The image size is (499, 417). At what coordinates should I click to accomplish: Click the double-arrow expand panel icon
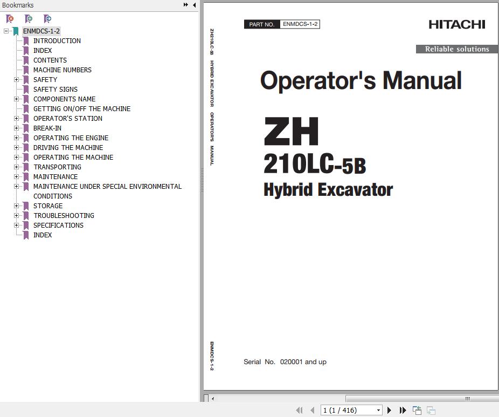click(x=185, y=5)
